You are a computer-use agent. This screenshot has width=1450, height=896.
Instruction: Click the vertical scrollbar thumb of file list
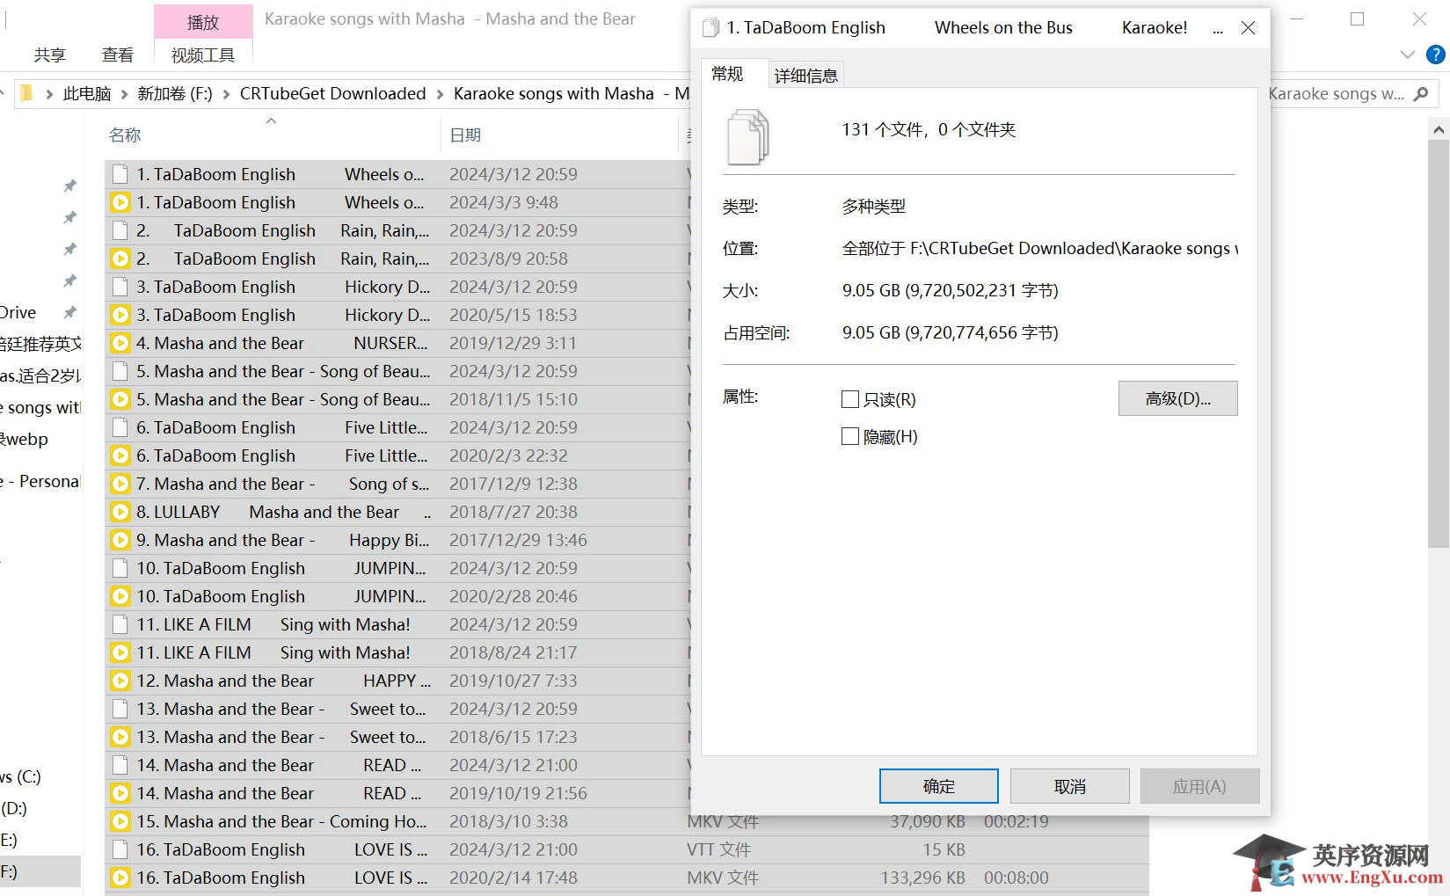click(x=1439, y=344)
